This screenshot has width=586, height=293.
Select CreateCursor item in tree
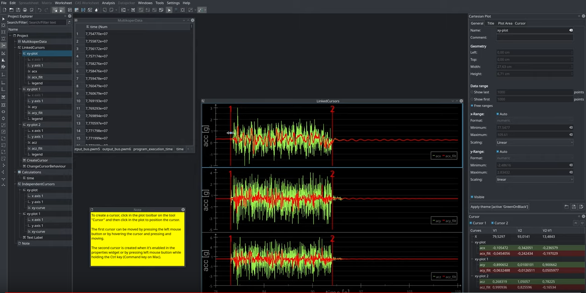tap(37, 160)
